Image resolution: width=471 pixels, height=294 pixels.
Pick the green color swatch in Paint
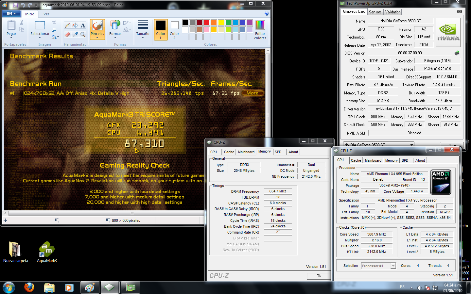coord(228,23)
